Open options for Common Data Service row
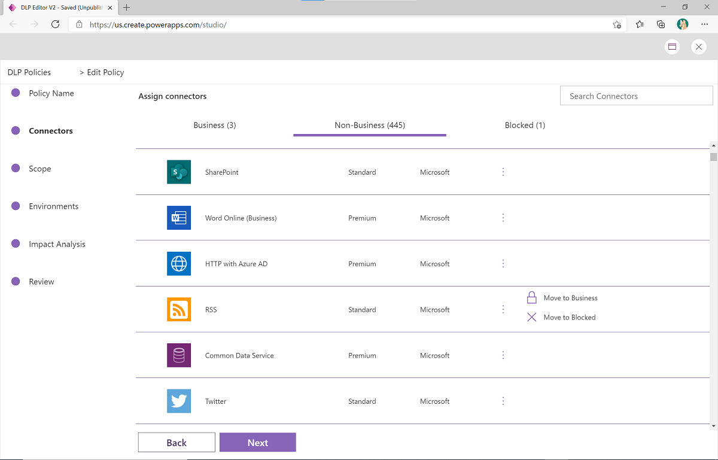This screenshot has width=718, height=460. point(503,355)
